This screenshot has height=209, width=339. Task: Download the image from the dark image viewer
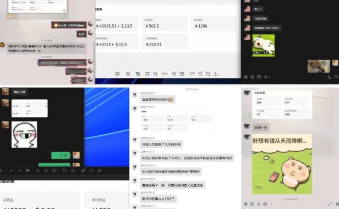tap(99, 170)
